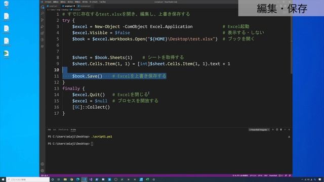This screenshot has width=324, height=182.
Task: Split the terminal pane
Action: 277,129
